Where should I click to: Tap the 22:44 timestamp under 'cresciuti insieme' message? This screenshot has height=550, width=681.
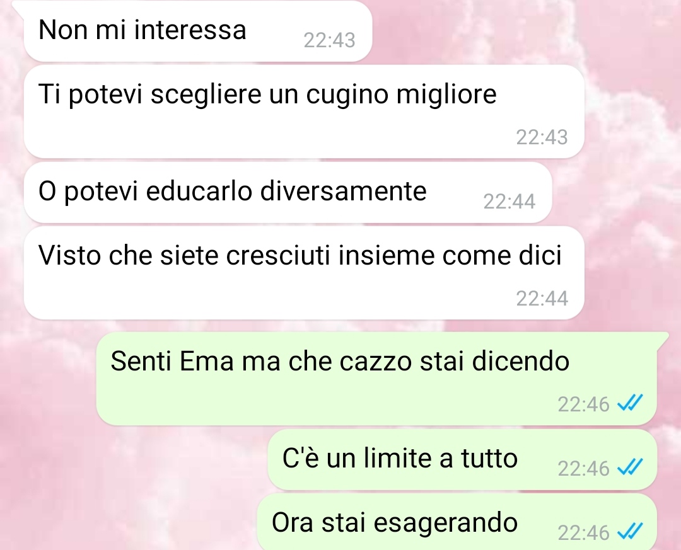click(542, 299)
